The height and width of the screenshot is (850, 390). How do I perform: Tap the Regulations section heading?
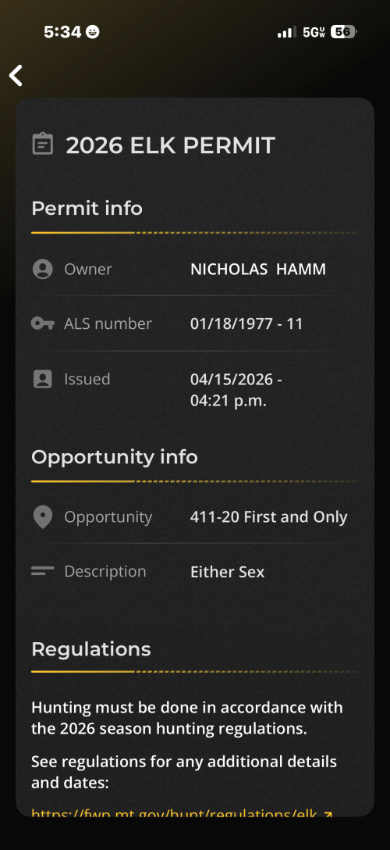click(91, 649)
